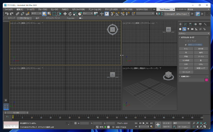Screen dimensions: 213x132
Task: Toggle 3D Snaps on
Action: tap(112, 14)
